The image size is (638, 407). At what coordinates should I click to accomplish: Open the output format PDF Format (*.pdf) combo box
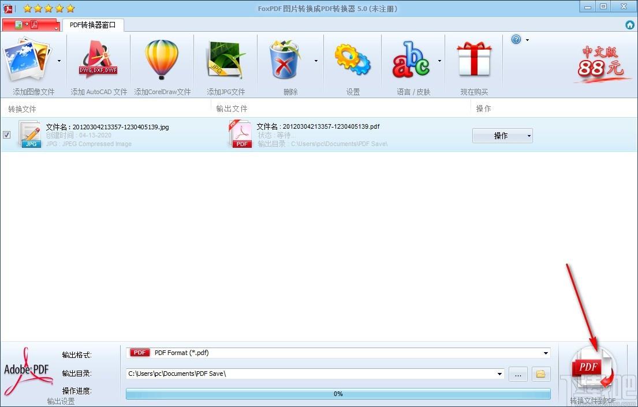(338, 353)
